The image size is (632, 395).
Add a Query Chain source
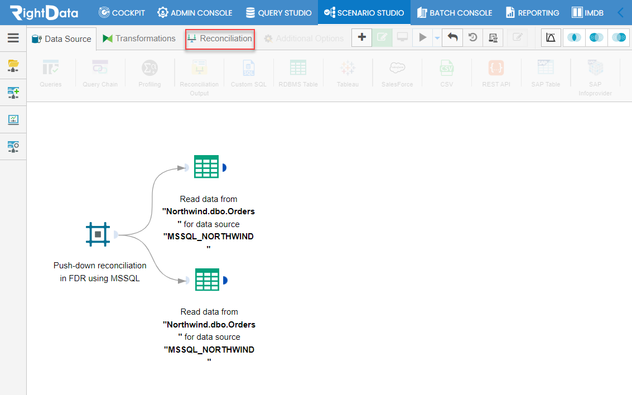pyautogui.click(x=100, y=73)
